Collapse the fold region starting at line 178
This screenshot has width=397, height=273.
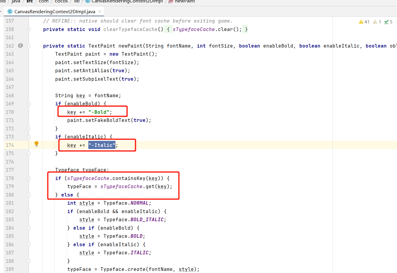29,178
